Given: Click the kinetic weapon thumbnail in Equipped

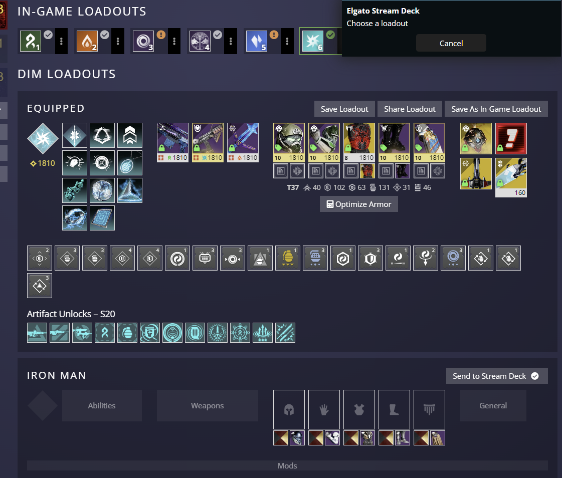Looking at the screenshot, I should tap(172, 142).
